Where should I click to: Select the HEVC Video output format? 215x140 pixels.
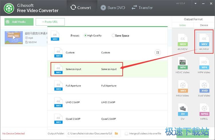[183, 65]
